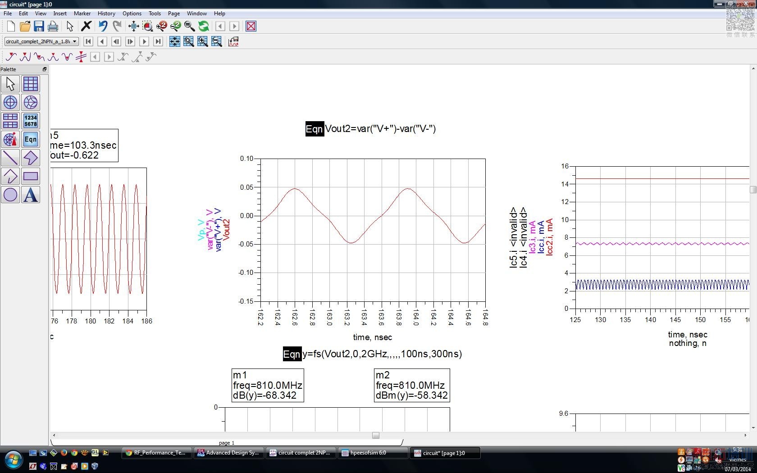Switch to Advanced Design Sy... taskbar window
This screenshot has width=757, height=473.
click(228, 453)
